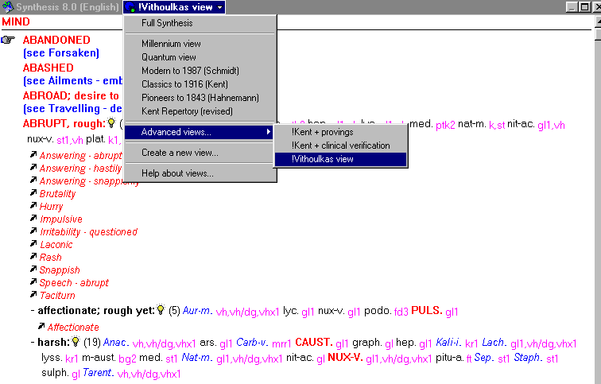This screenshot has width=601, height=384.
Task: Click the NUX-V. remedy under harsh
Action: (345, 357)
